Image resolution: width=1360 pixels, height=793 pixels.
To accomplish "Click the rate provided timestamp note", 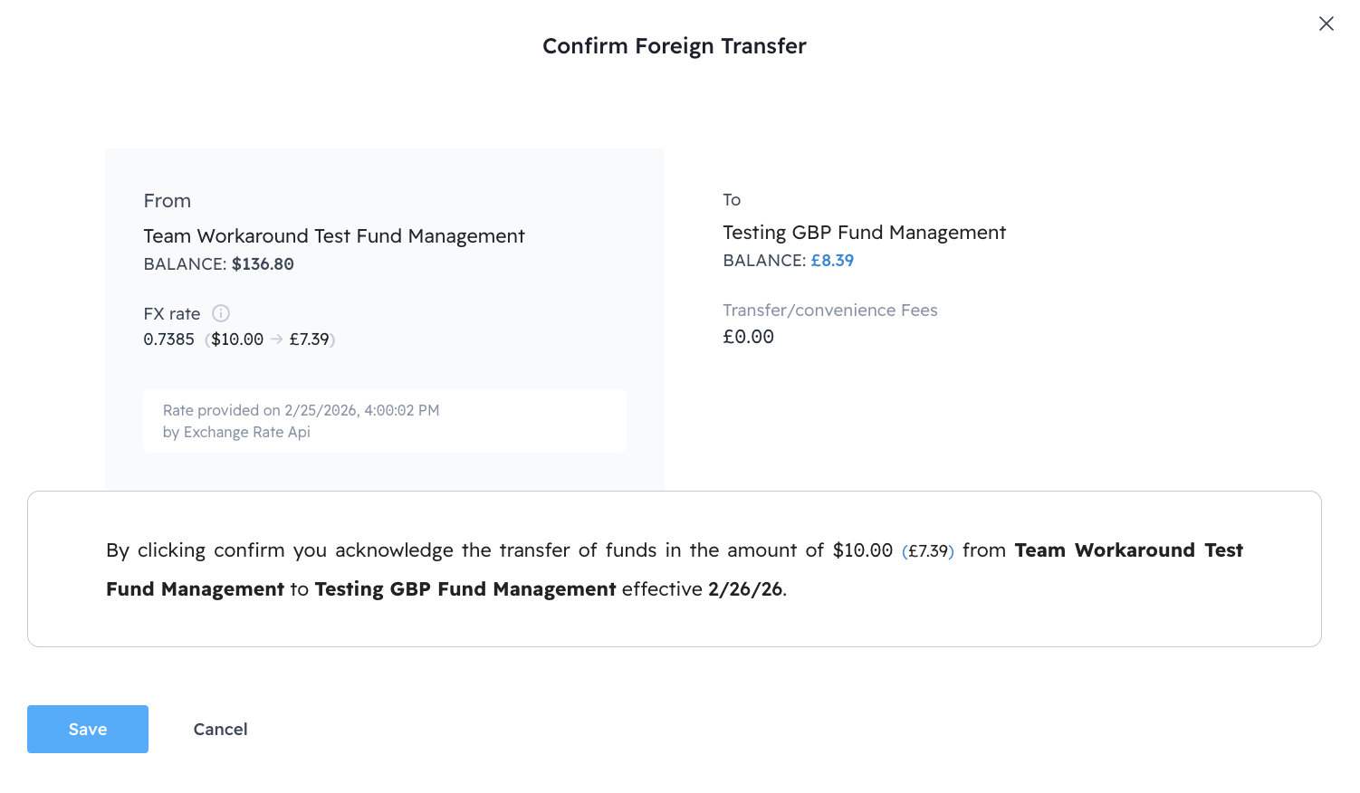I will click(x=301, y=421).
